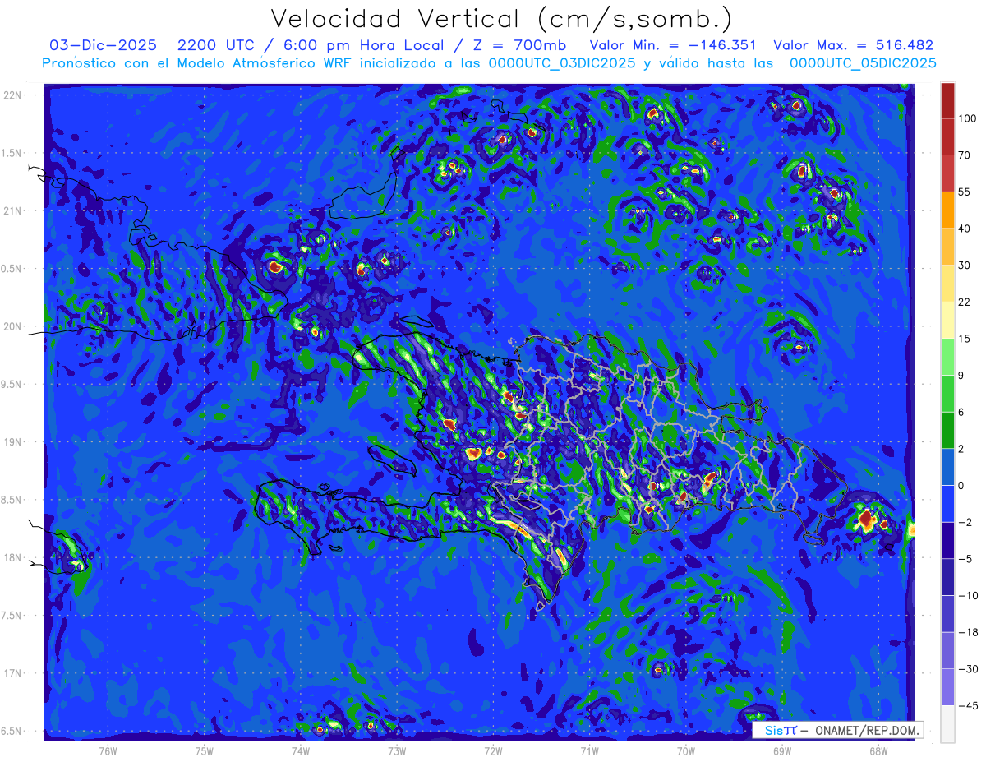Click the colorbar label '22'
This screenshot has width=986, height=762.
pos(965,302)
